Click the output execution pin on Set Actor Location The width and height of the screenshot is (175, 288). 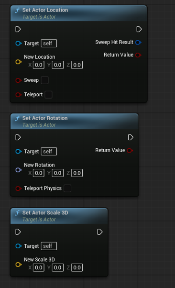point(139,29)
